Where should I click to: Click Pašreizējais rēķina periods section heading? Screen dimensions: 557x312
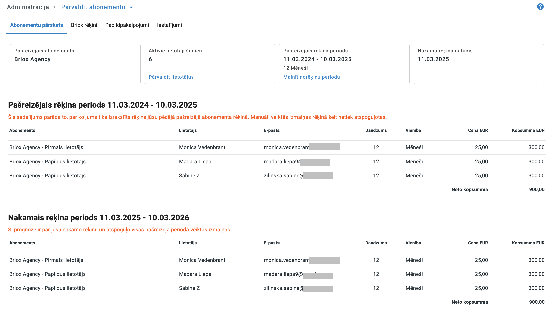point(103,105)
